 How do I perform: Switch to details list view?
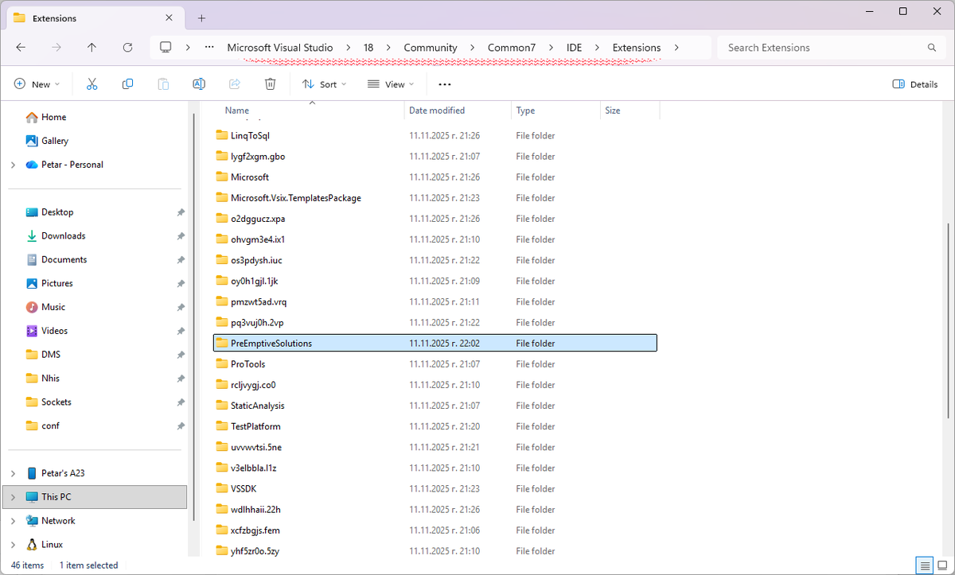[924, 565]
